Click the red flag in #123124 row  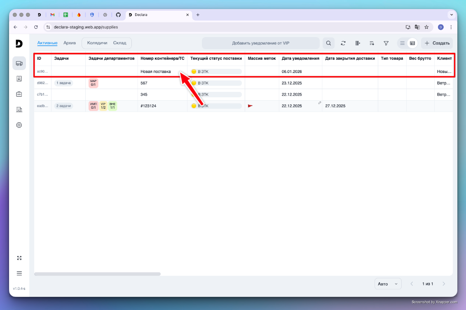250,106
